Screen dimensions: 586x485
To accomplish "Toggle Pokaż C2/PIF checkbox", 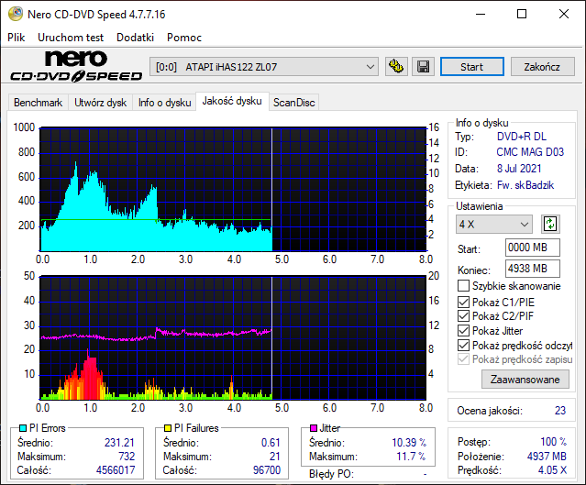I will click(x=463, y=316).
